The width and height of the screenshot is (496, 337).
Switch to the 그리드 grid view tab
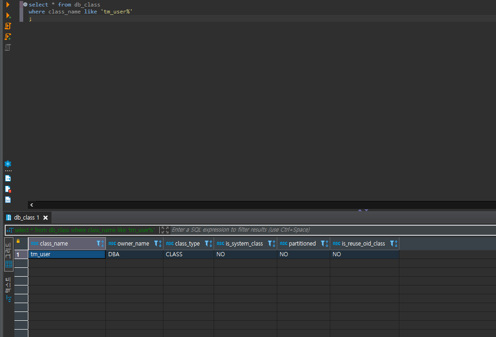(x=8, y=255)
